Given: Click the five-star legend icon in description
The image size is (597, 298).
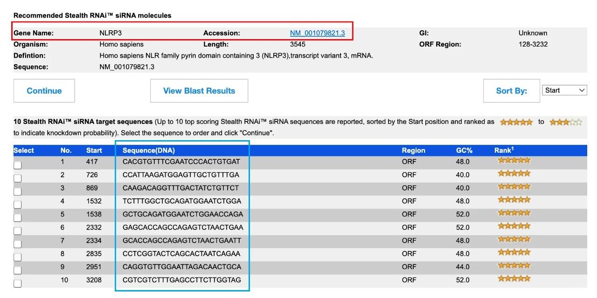Looking at the screenshot, I should 516,122.
